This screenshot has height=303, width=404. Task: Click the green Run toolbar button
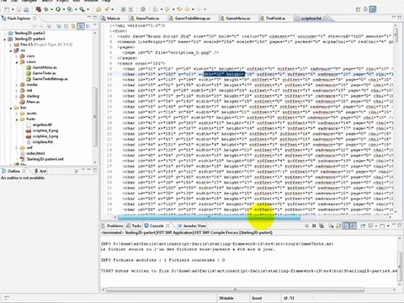point(58,9)
